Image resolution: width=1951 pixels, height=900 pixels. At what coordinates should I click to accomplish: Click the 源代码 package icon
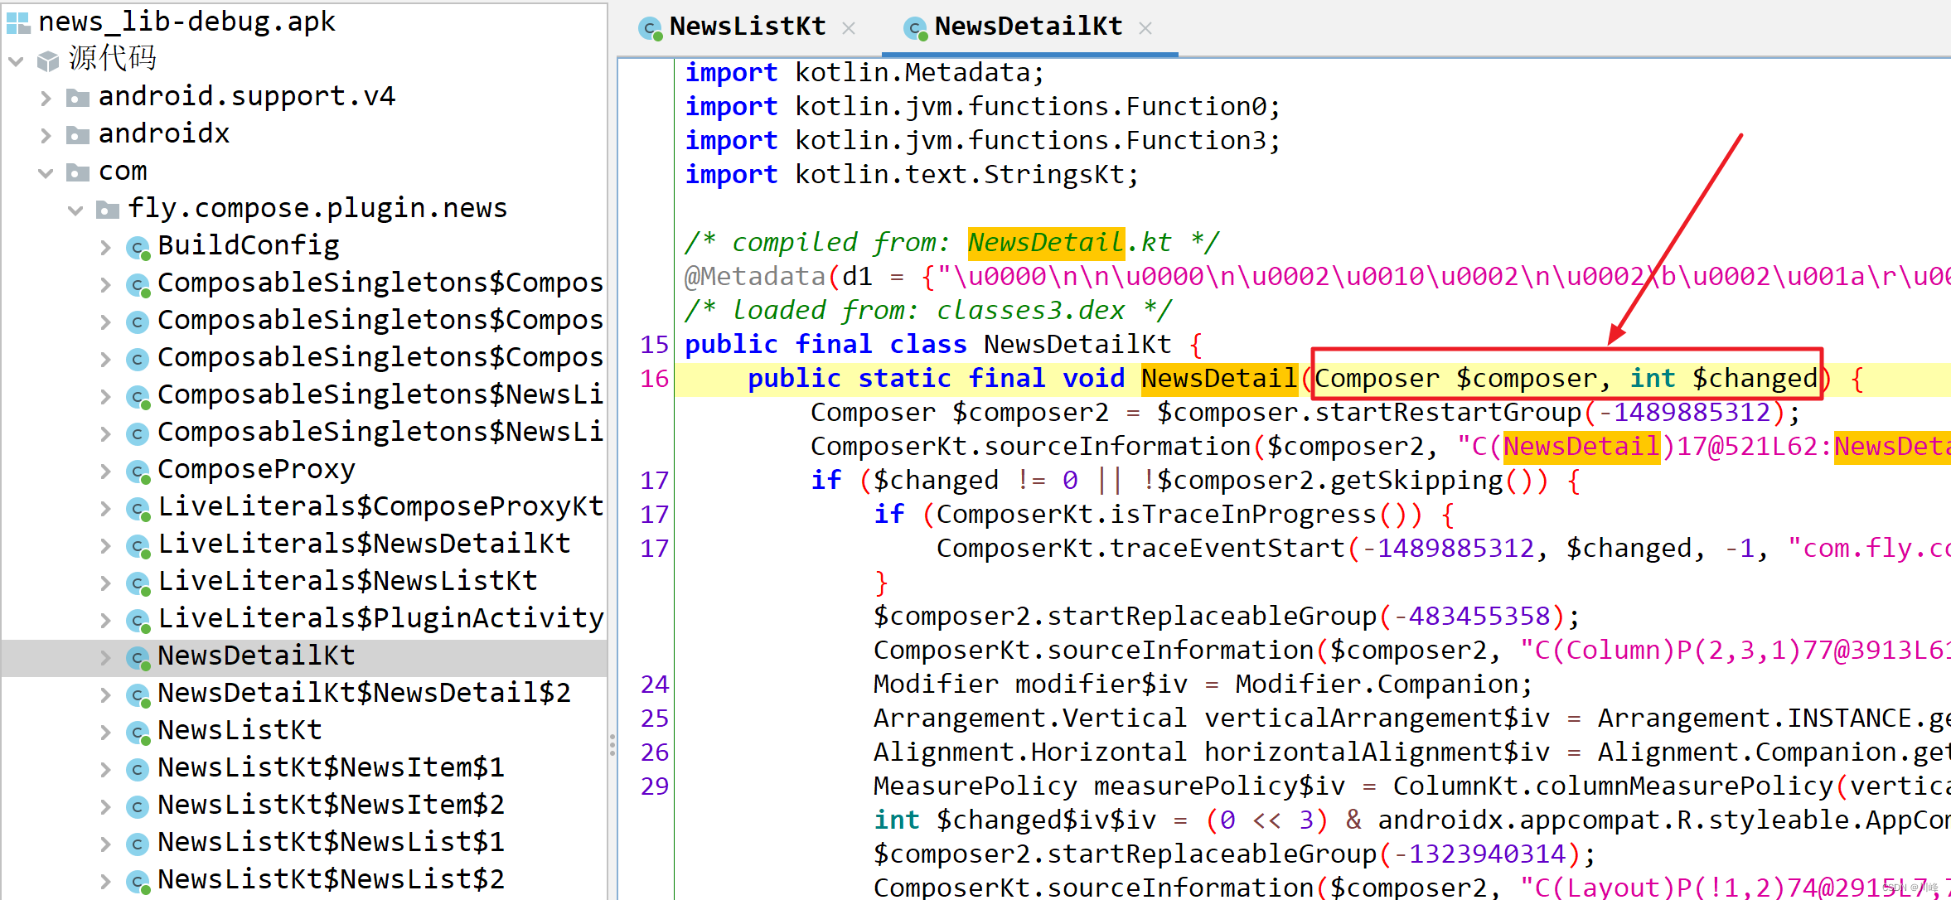coord(48,60)
